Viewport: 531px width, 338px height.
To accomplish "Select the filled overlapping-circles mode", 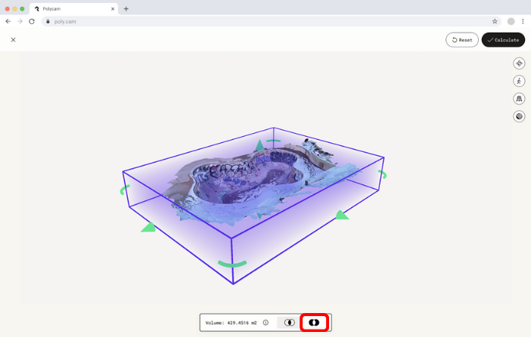I will tap(314, 322).
